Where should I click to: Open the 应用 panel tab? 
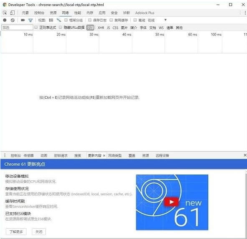(102, 13)
